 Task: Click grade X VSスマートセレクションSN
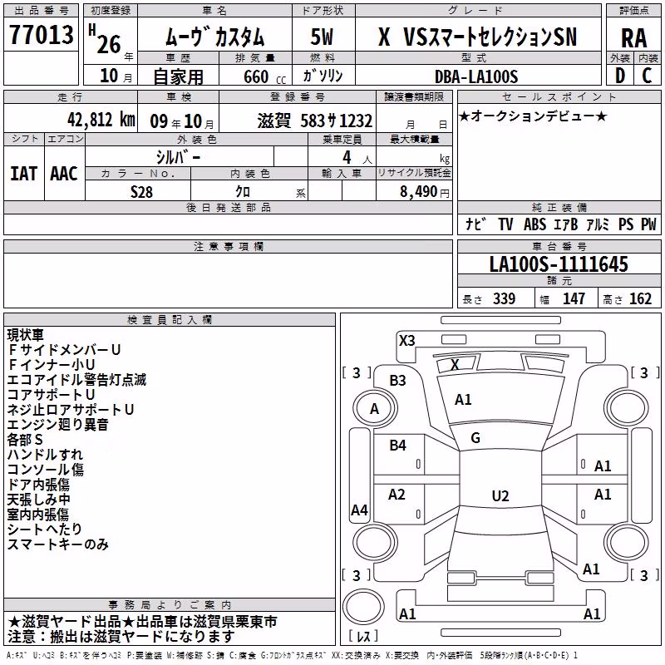click(x=477, y=37)
